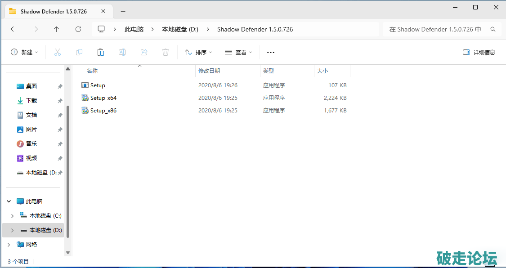Click the sidebar scrollbar down arrow
The image size is (506, 268).
pyautogui.click(x=68, y=253)
